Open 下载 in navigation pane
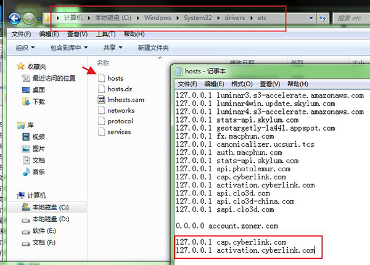 [33, 102]
